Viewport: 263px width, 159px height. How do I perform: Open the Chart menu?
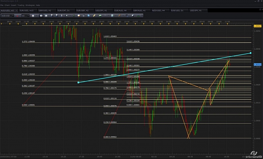point(7,5)
